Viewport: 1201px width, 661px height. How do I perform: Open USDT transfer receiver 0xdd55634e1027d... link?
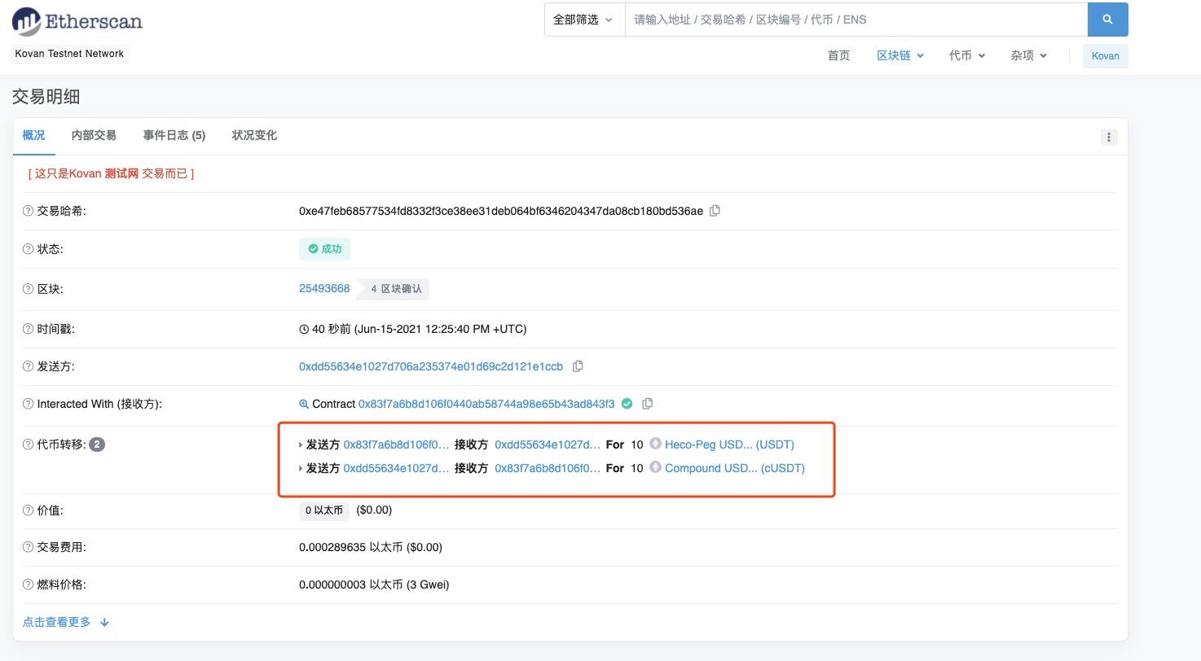point(548,444)
